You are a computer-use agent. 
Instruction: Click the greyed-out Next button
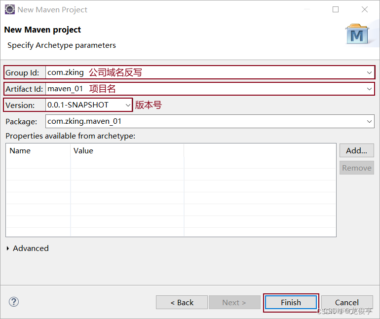pyautogui.click(x=234, y=302)
